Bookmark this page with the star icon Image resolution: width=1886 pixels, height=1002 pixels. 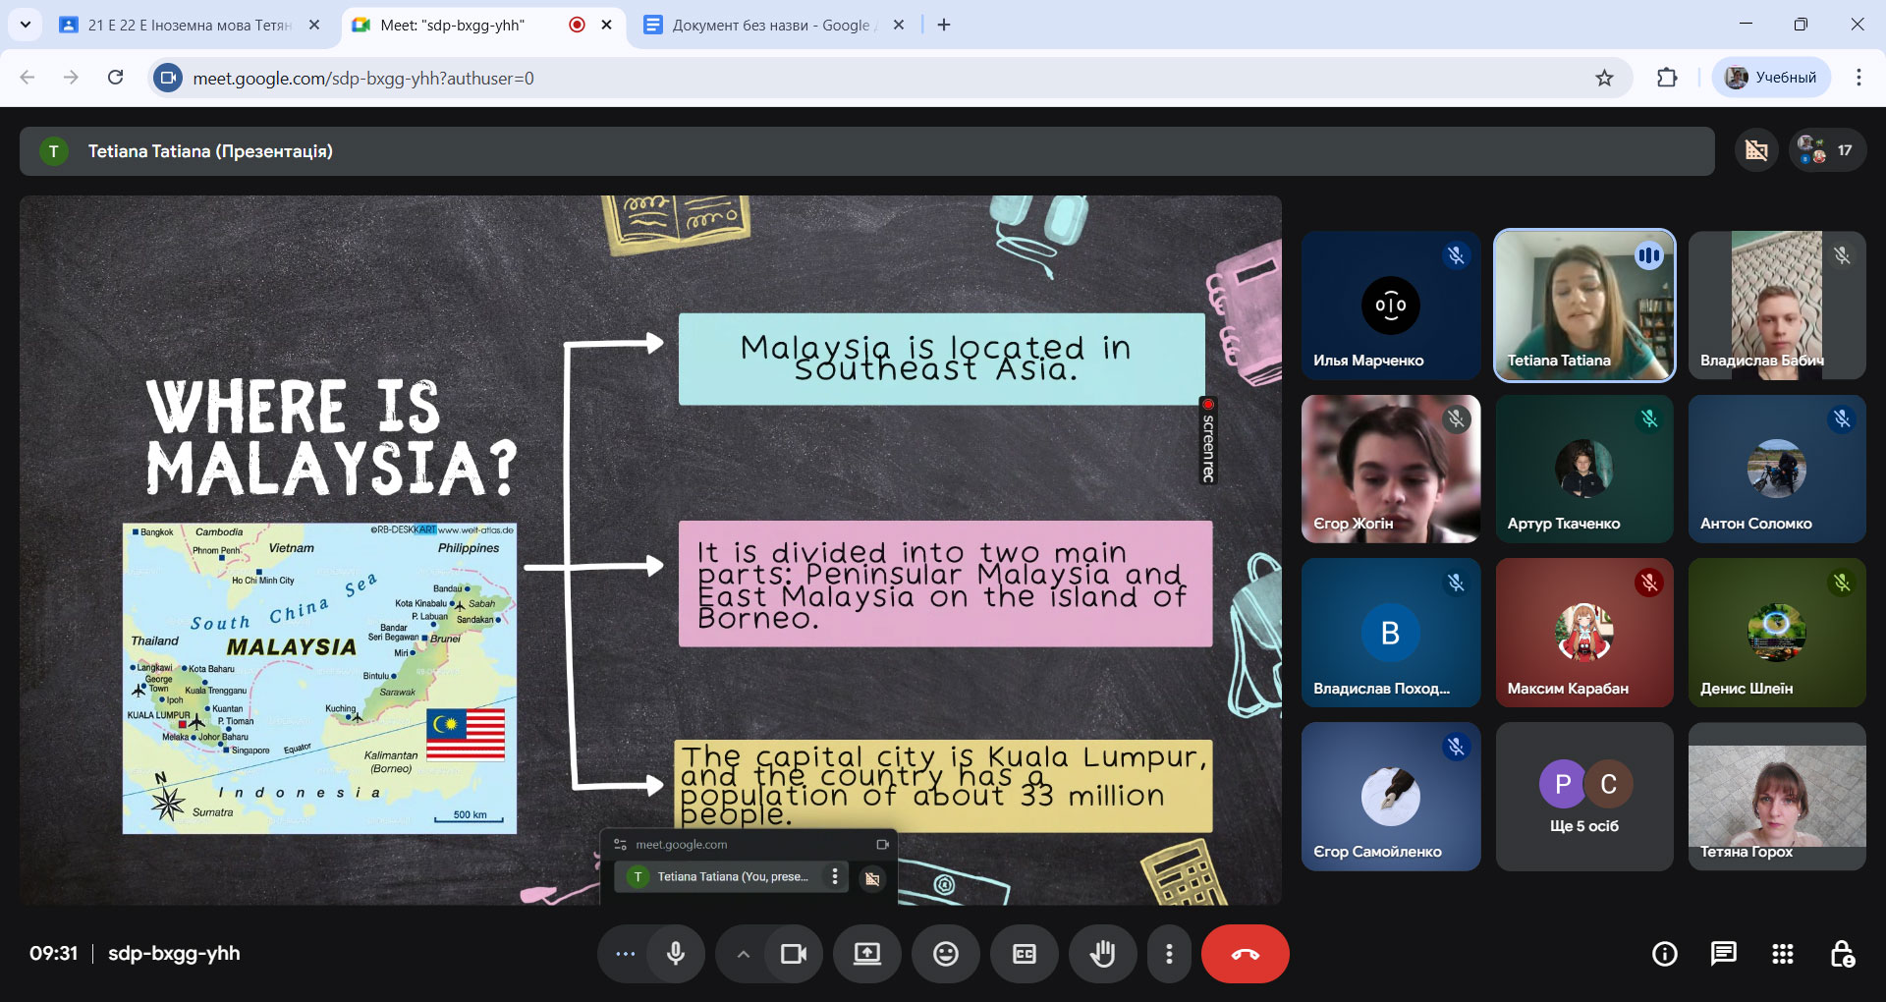tap(1604, 78)
